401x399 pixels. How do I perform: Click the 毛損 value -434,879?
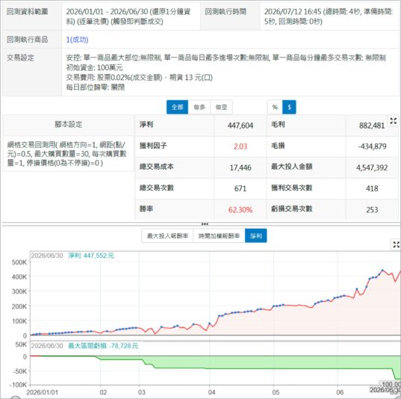[x=372, y=146]
